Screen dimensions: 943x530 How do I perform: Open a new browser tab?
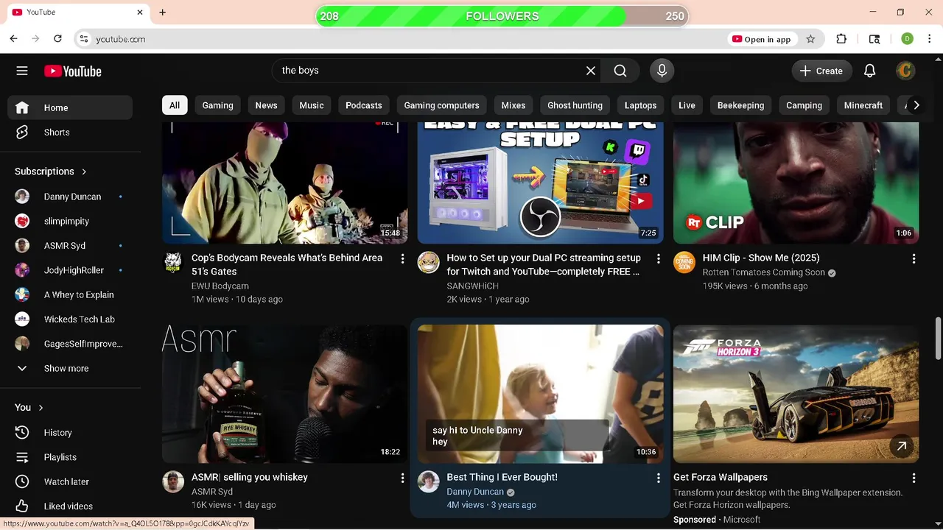(x=163, y=13)
